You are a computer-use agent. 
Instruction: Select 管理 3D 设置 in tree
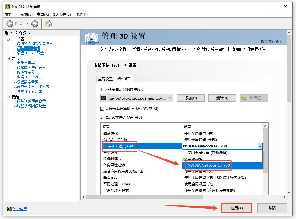[28, 48]
